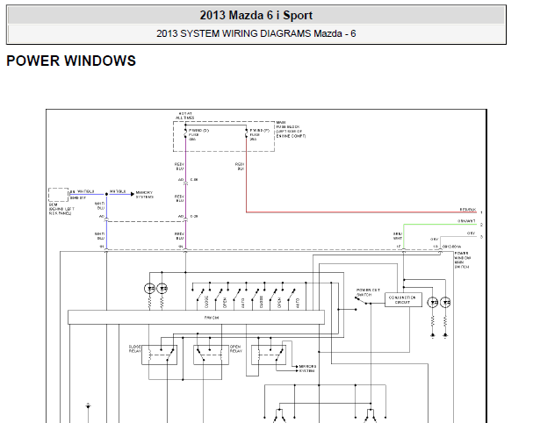Click the close relay symbol box

coord(160,355)
